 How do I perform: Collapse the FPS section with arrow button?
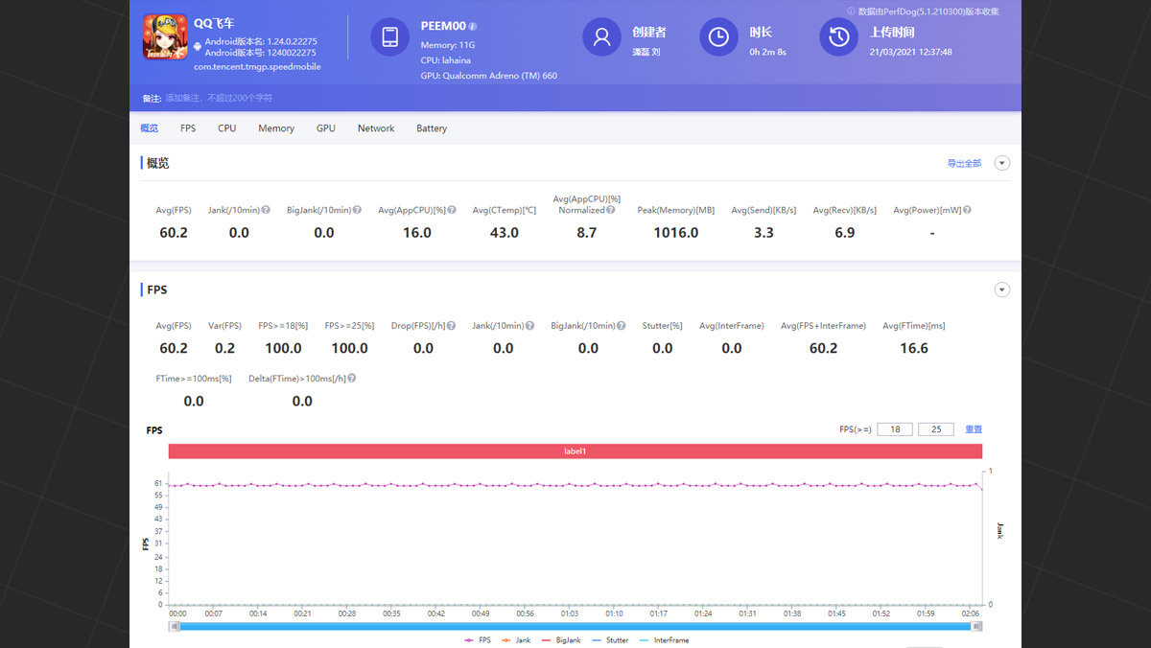1002,289
